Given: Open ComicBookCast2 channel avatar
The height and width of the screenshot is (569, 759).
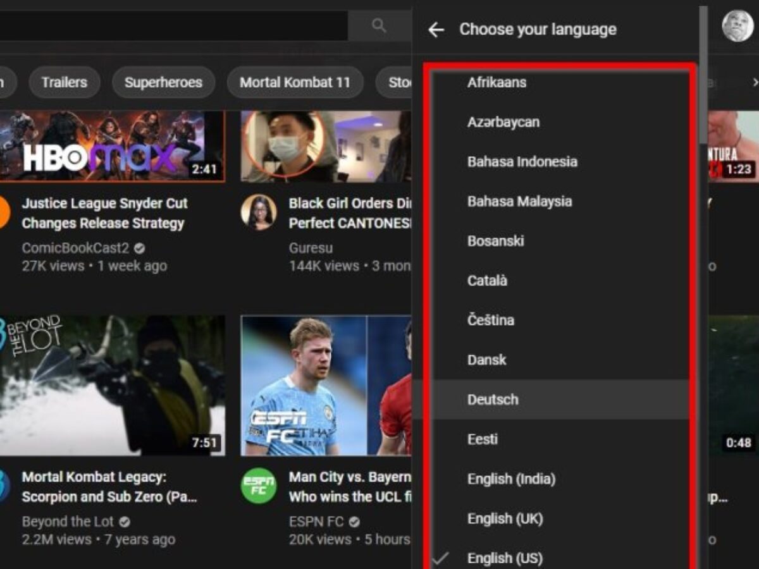Looking at the screenshot, I should 4,212.
